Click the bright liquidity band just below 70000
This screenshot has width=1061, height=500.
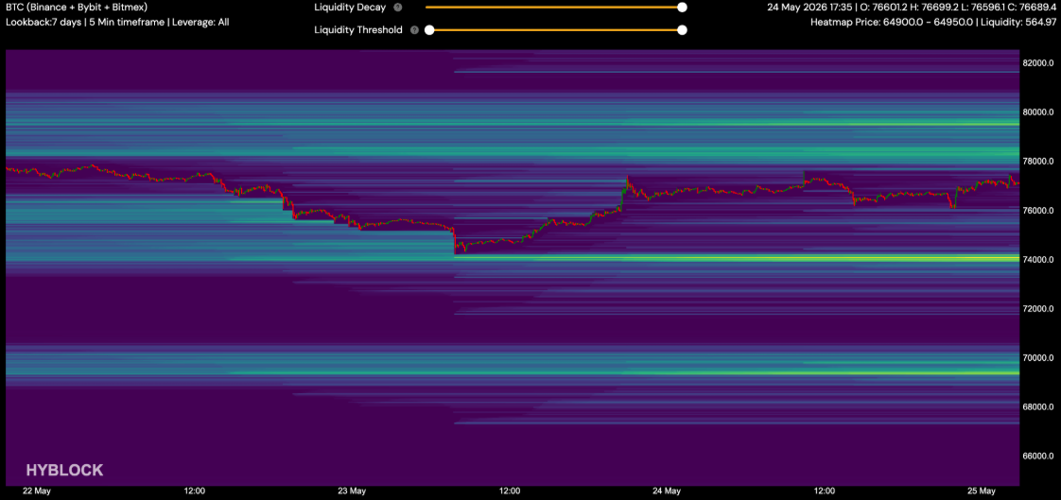[x=626, y=372]
